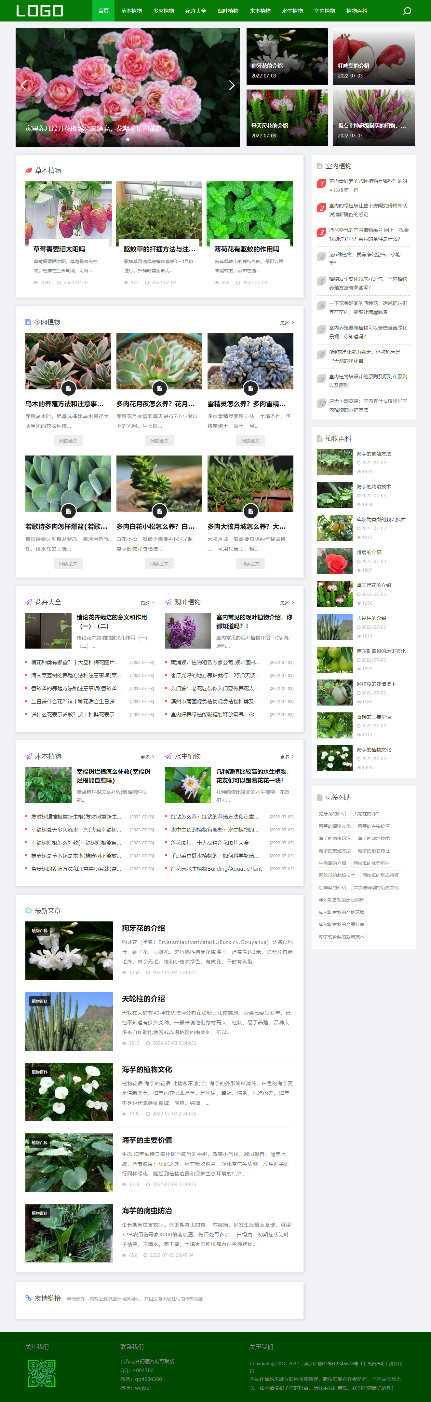This screenshot has width=431, height=1402.
Task: Open 木本植物 navigation menu item
Action: (260, 11)
